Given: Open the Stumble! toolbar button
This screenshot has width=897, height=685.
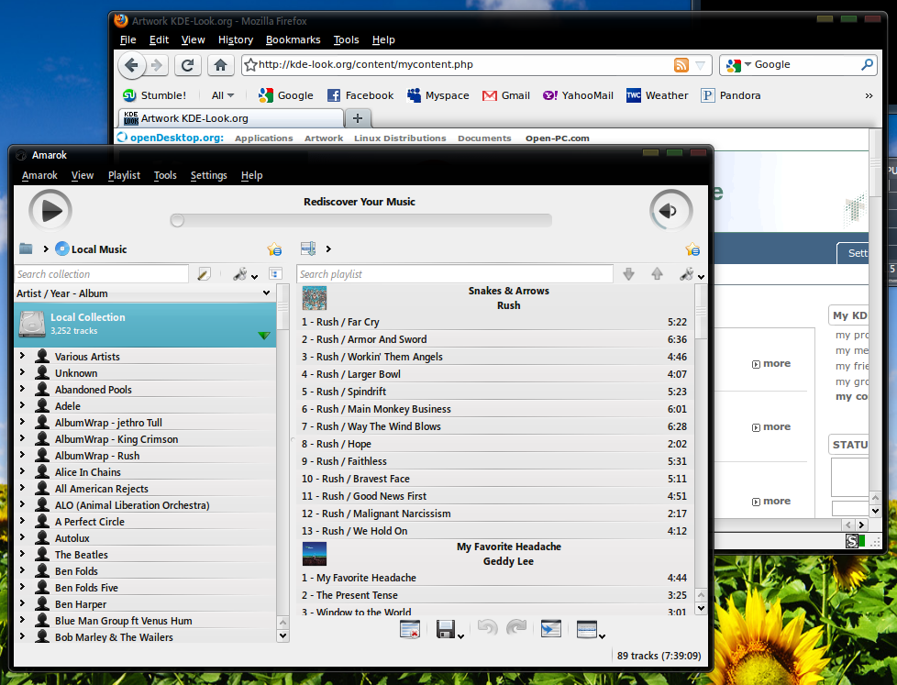Looking at the screenshot, I should click(x=154, y=95).
